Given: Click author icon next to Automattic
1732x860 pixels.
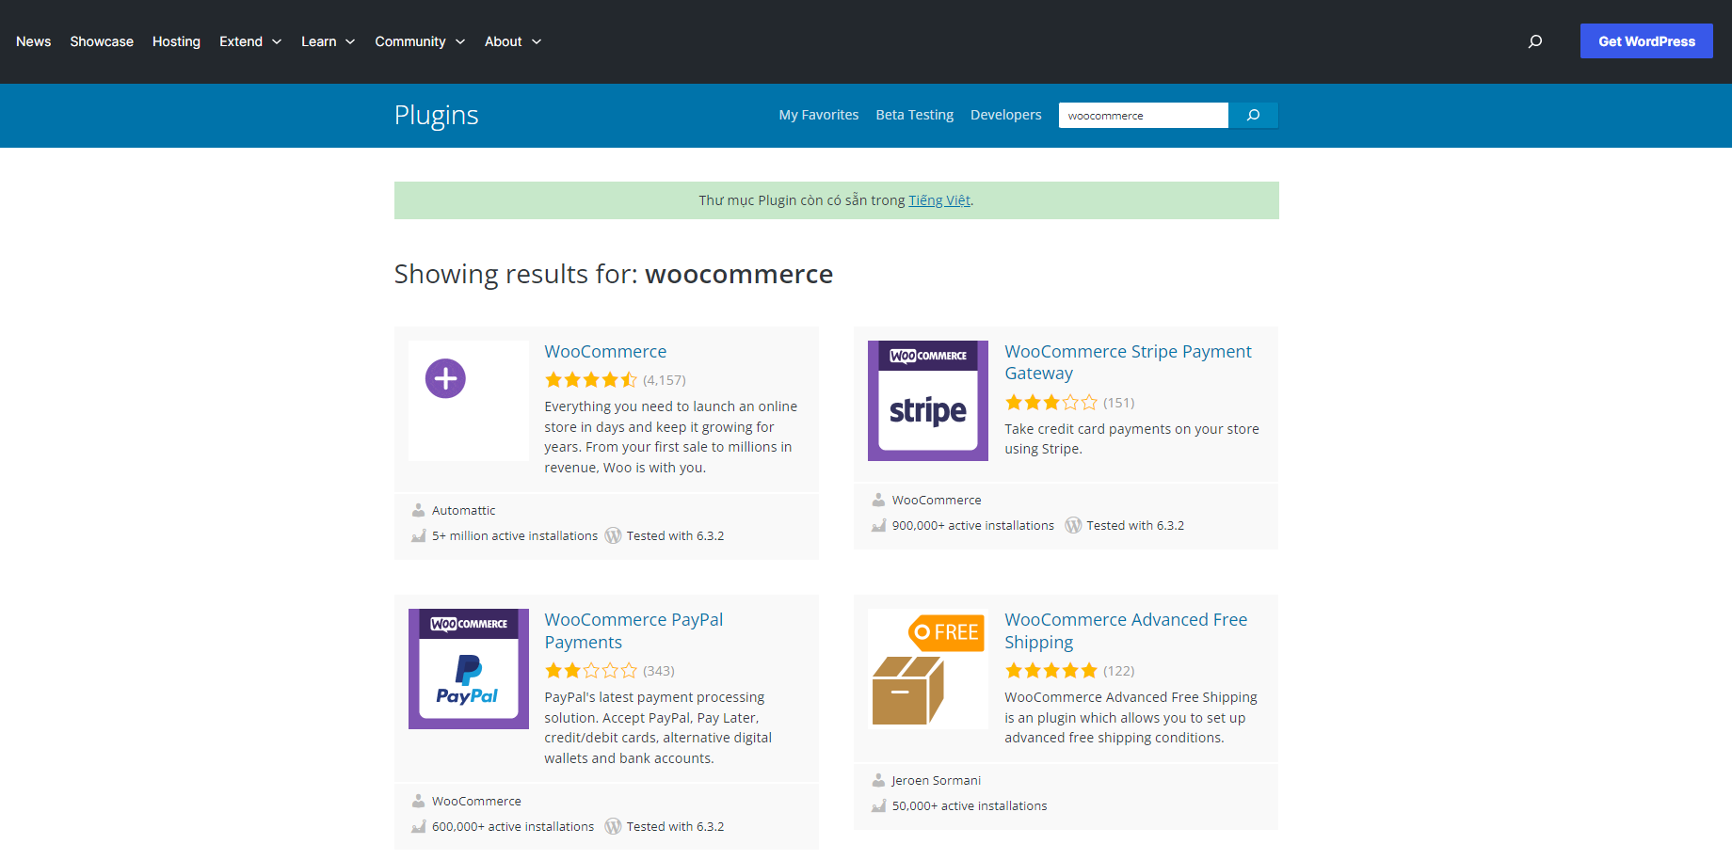Looking at the screenshot, I should [x=418, y=510].
